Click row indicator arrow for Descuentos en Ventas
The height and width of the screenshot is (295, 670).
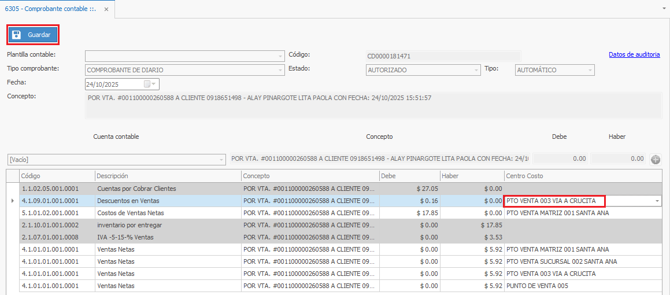pos(13,201)
